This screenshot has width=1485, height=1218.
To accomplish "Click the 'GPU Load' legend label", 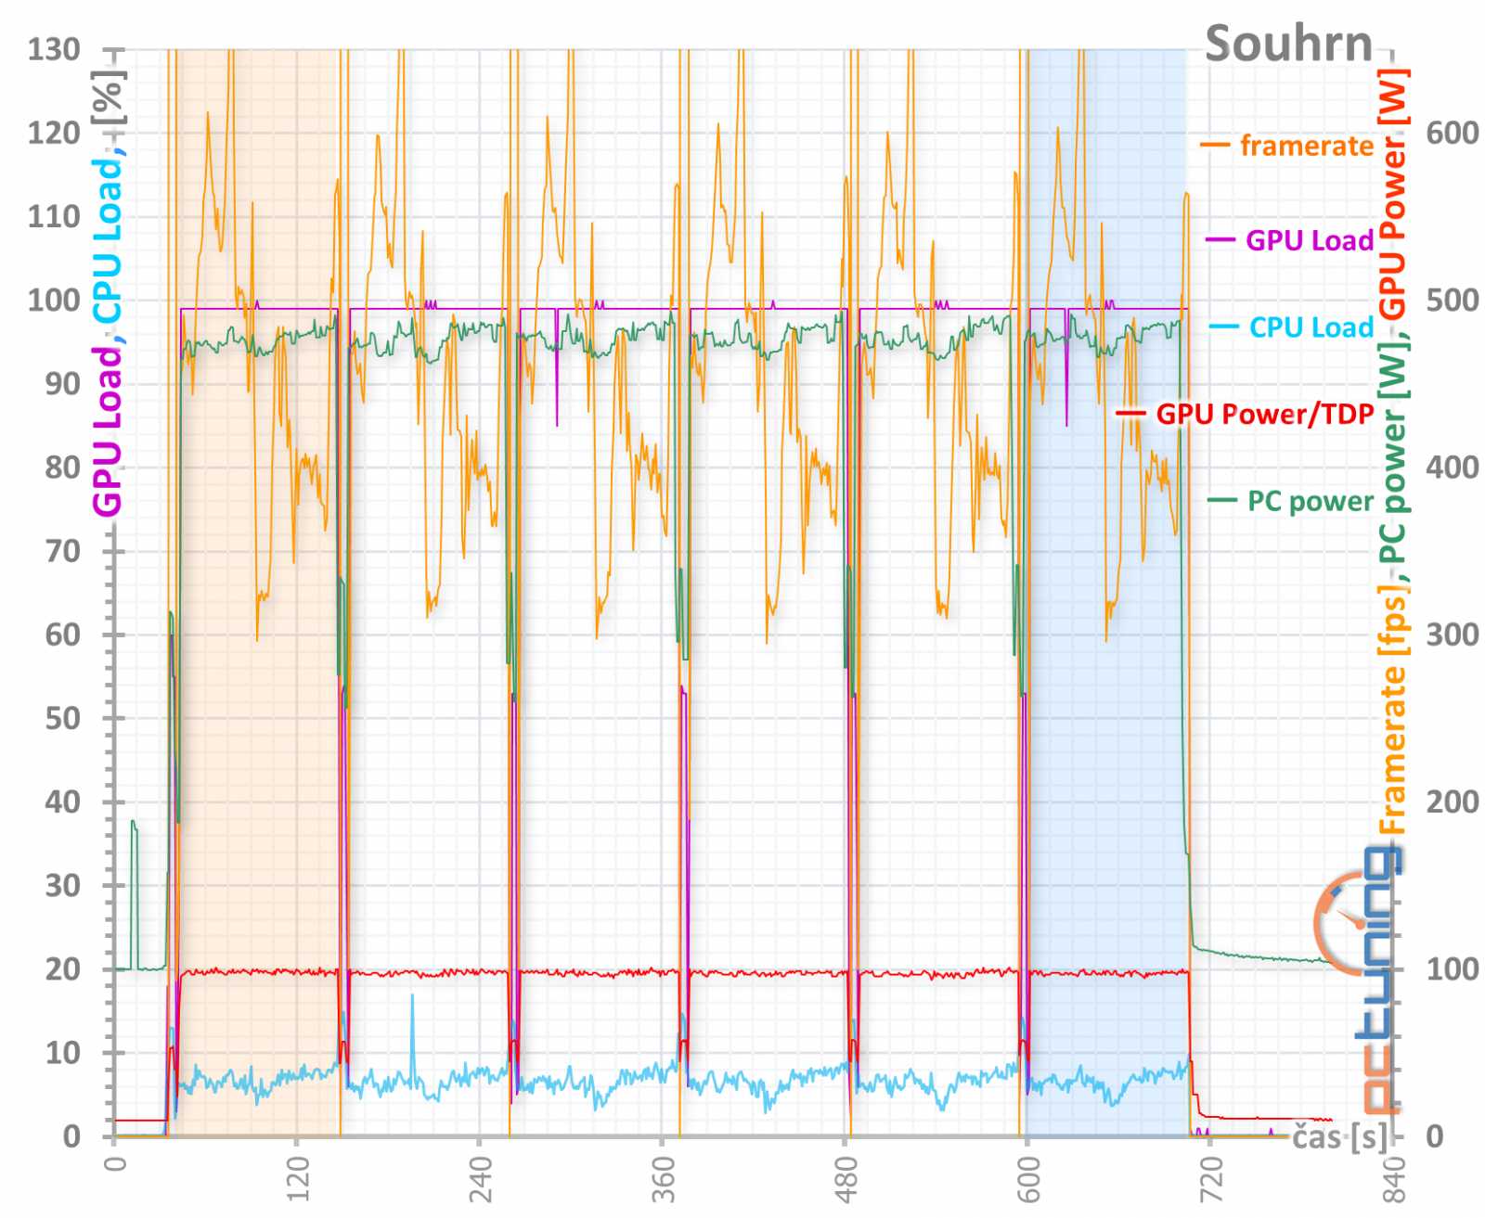I will (x=1309, y=240).
